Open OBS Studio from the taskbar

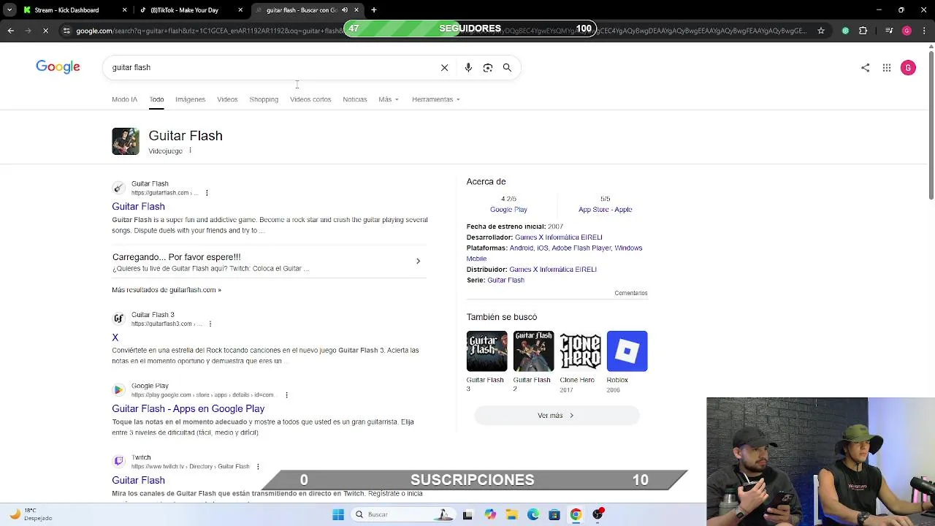coord(598,514)
